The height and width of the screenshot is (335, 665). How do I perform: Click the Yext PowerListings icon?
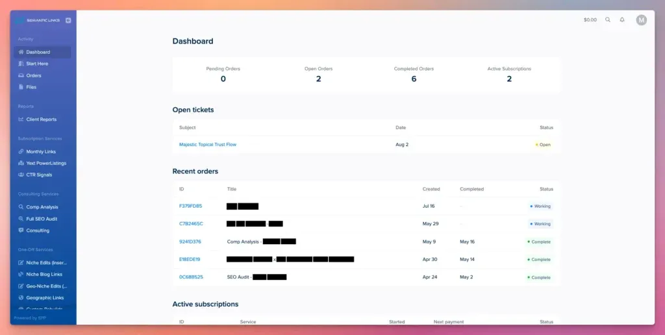coord(21,164)
